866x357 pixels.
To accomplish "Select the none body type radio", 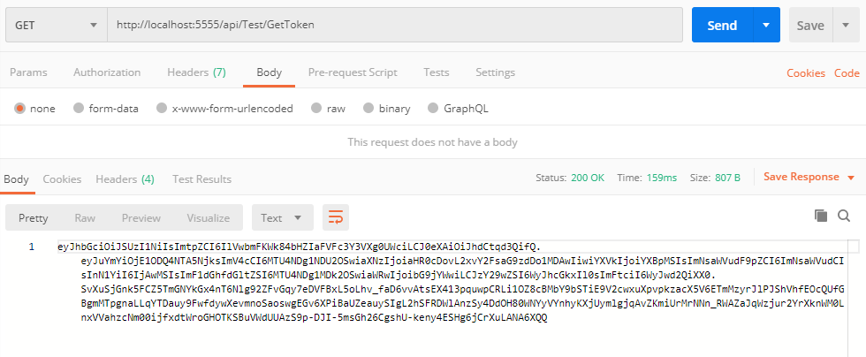I will 19,109.
